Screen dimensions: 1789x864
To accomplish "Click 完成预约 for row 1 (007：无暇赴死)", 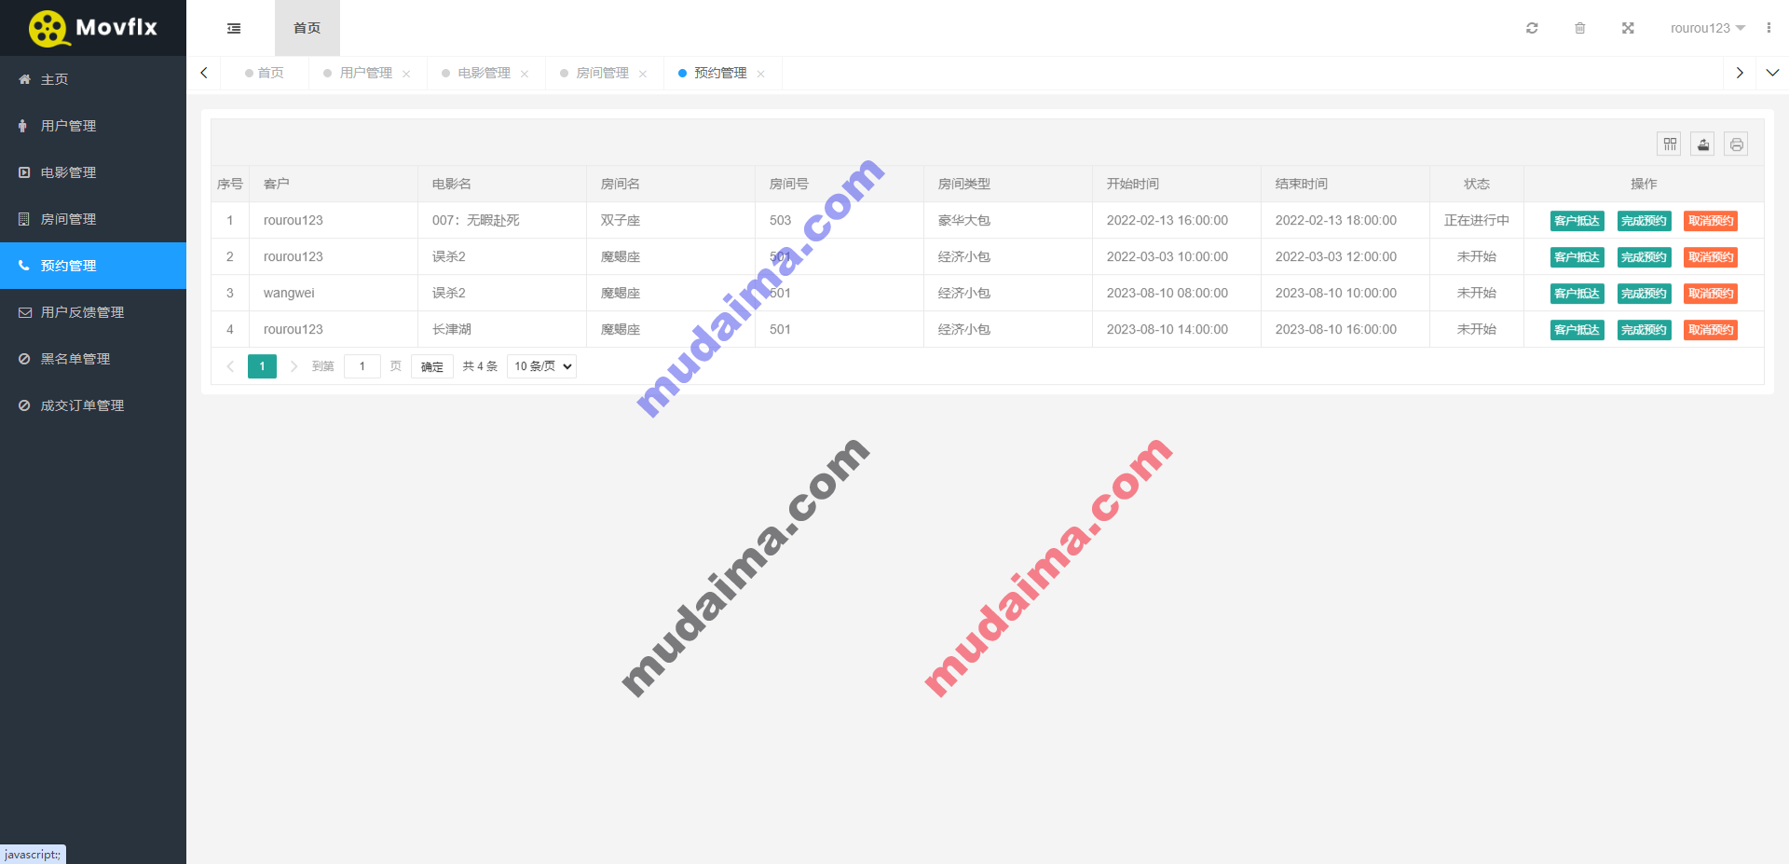I will pos(1644,221).
